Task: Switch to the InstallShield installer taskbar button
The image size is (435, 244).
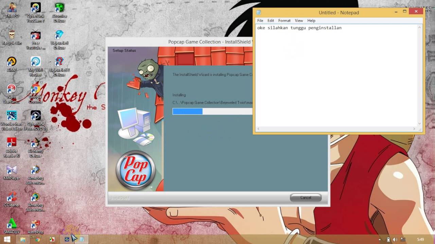Action: click(x=67, y=239)
